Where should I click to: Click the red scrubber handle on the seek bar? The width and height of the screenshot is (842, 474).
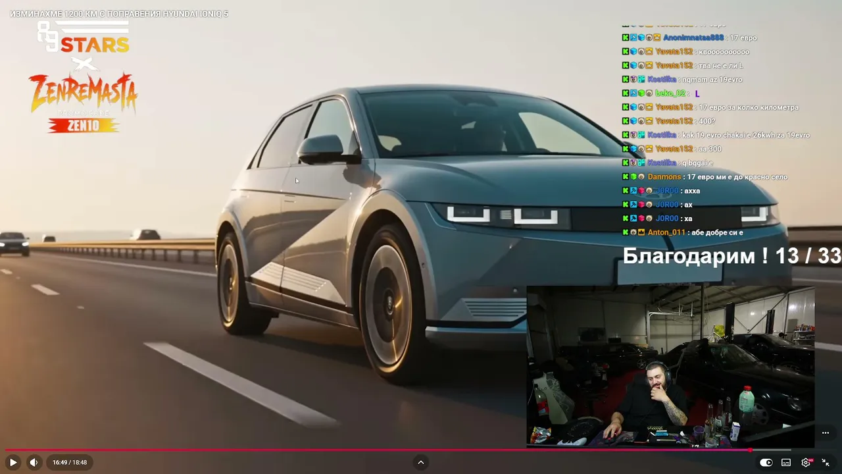click(750, 450)
